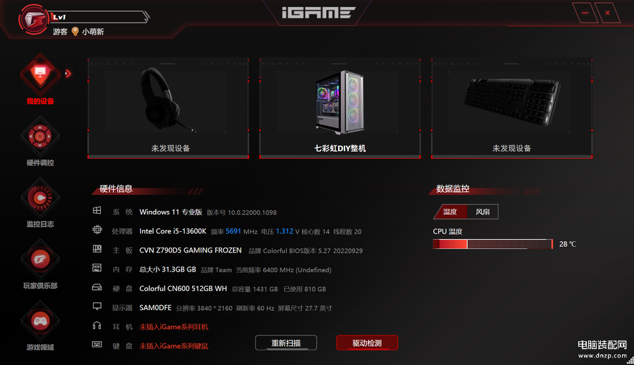Open the 游戏领域 gamepad icon
Screen dimensions: 634x365
tap(40, 321)
